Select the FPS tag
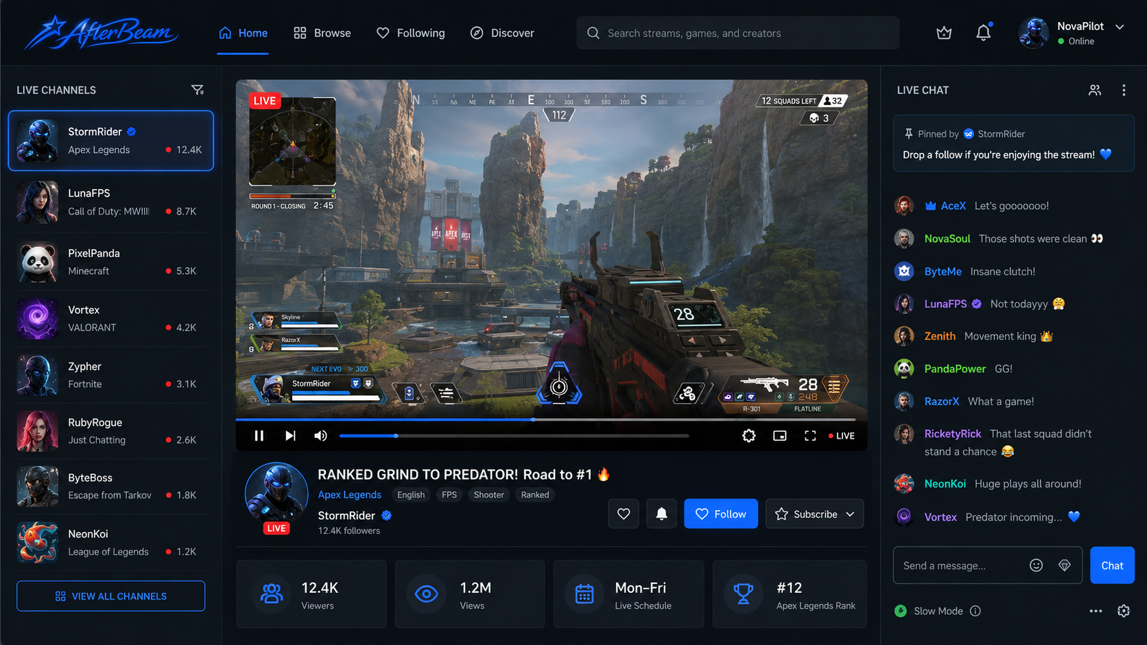This screenshot has width=1147, height=645. (x=449, y=495)
